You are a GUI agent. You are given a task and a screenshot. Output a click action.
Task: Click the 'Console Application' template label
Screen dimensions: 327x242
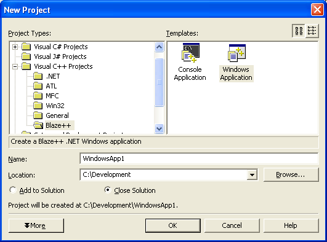tap(190, 74)
